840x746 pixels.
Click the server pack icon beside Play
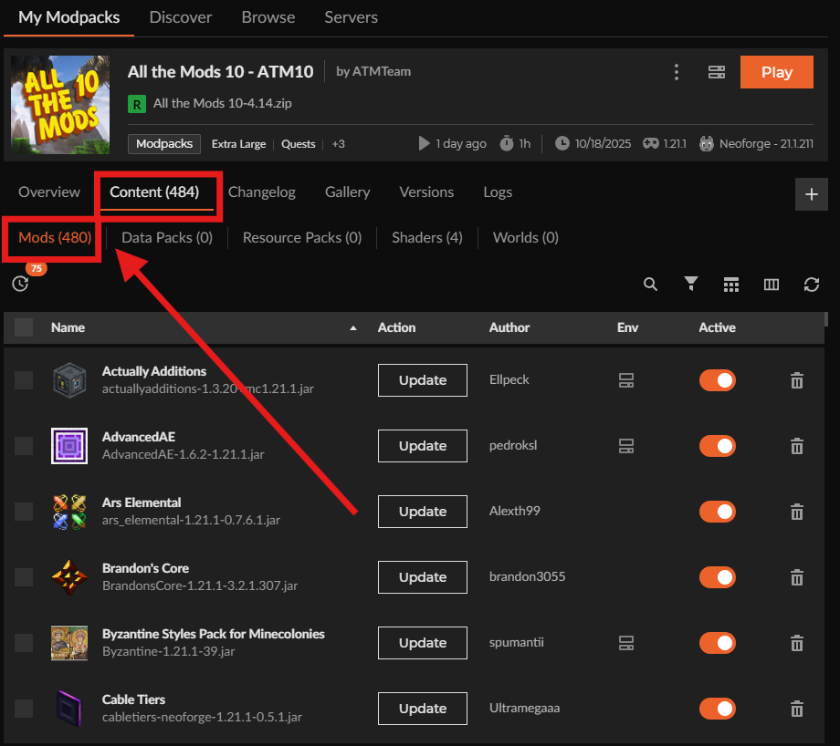(x=716, y=72)
